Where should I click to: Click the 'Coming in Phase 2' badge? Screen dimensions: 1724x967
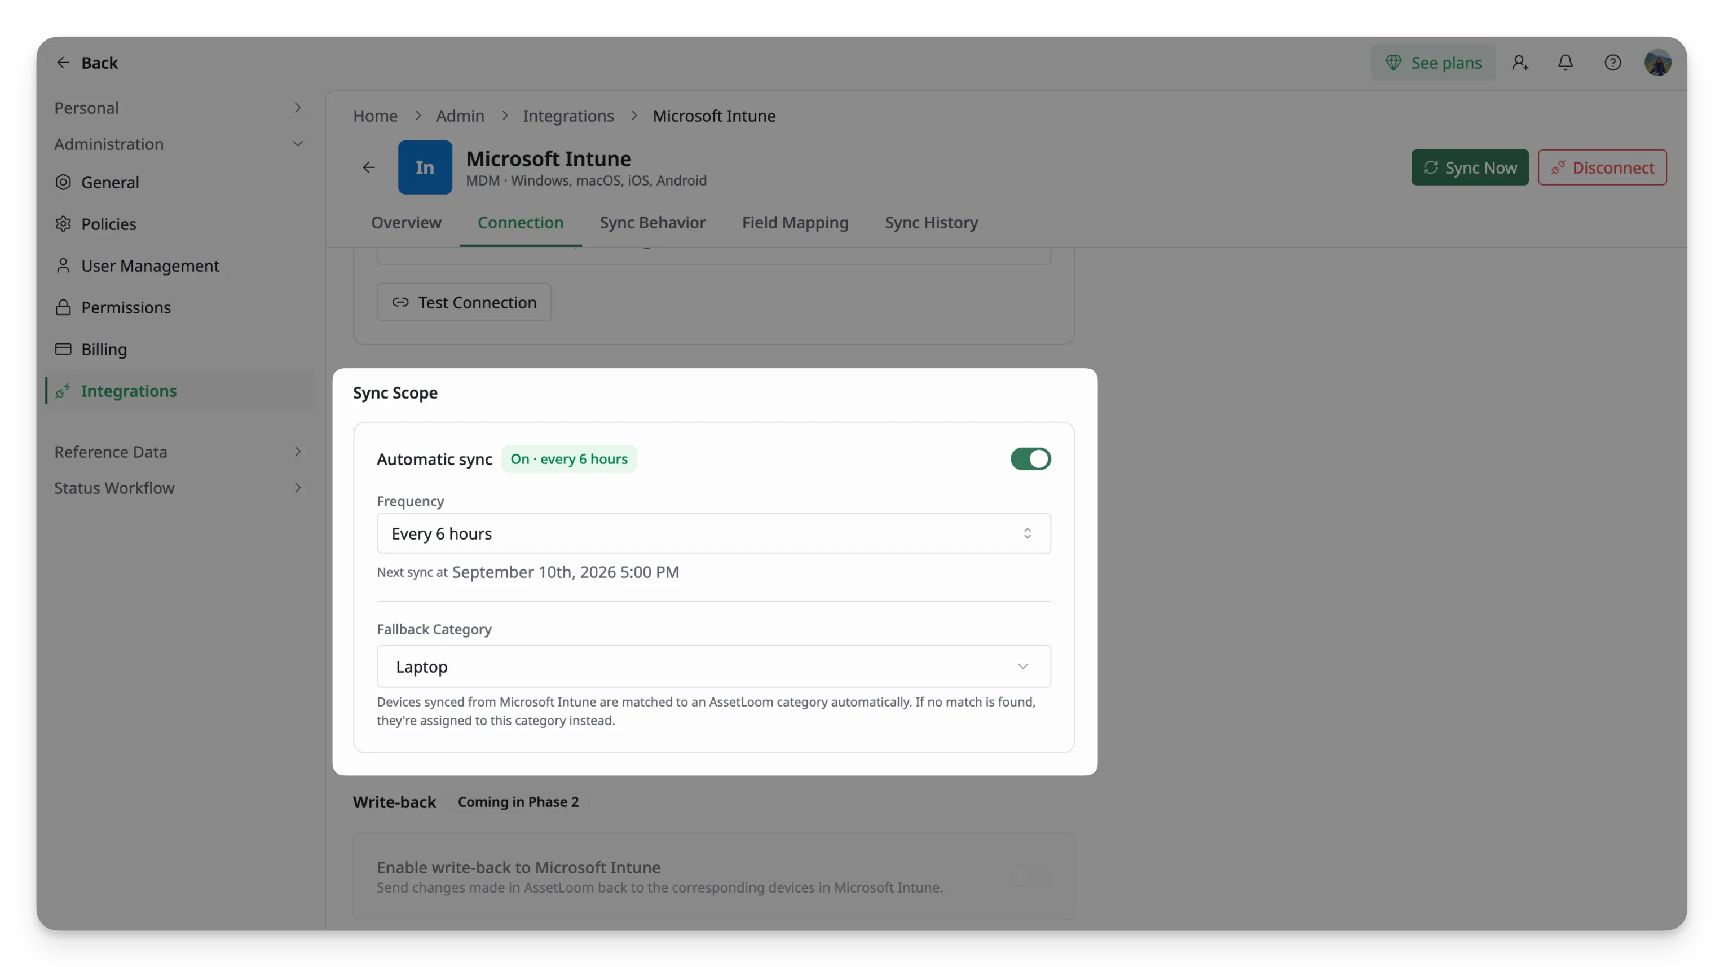[x=518, y=802]
